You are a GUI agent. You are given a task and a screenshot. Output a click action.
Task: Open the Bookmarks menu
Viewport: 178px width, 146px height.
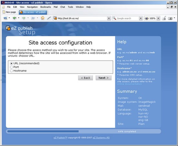coord(46,7)
